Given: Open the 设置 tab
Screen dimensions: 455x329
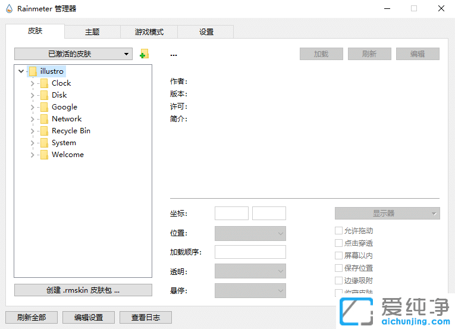Looking at the screenshot, I should (206, 32).
